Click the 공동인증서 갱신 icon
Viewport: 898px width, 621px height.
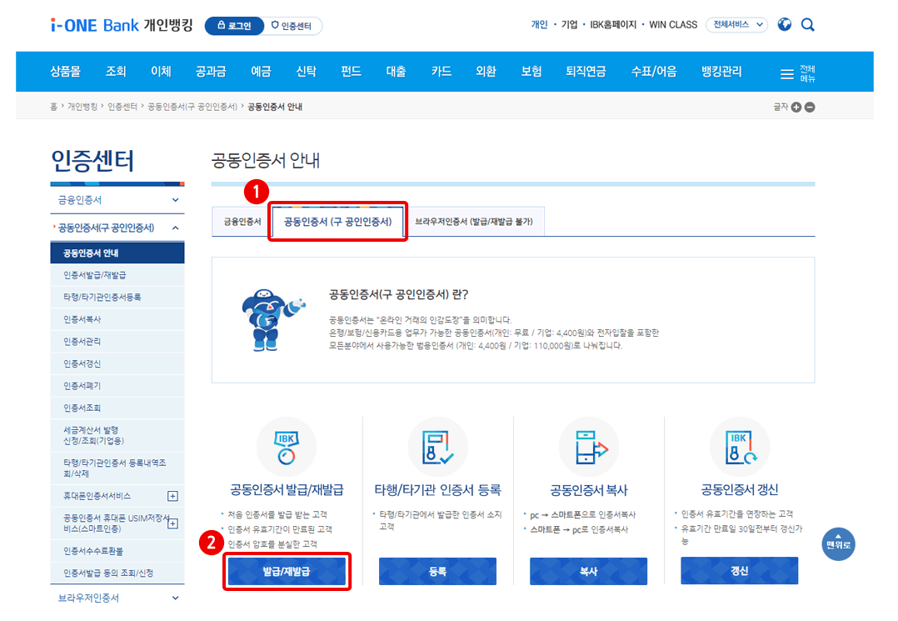(740, 447)
